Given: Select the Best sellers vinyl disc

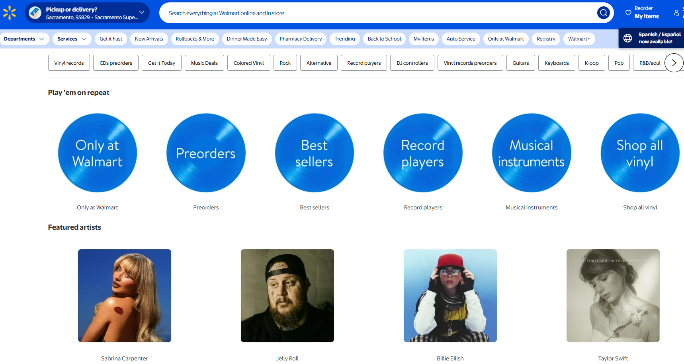Looking at the screenshot, I should 314,153.
